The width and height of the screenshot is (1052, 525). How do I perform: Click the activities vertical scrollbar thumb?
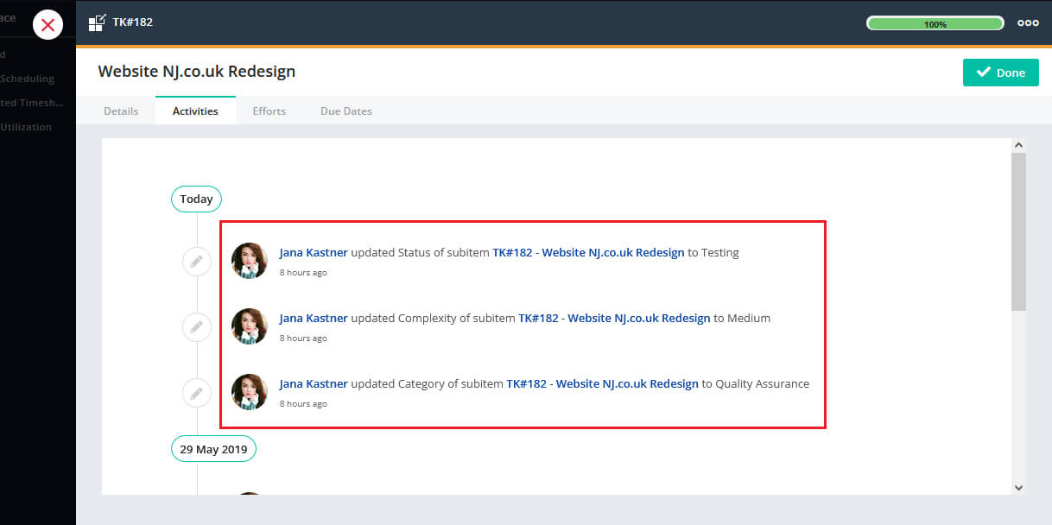point(1018,231)
